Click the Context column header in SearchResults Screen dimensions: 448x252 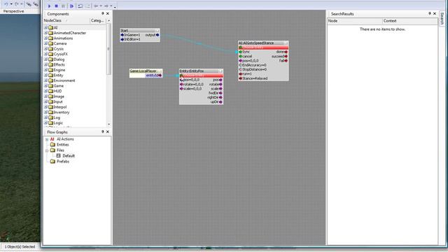(409, 21)
